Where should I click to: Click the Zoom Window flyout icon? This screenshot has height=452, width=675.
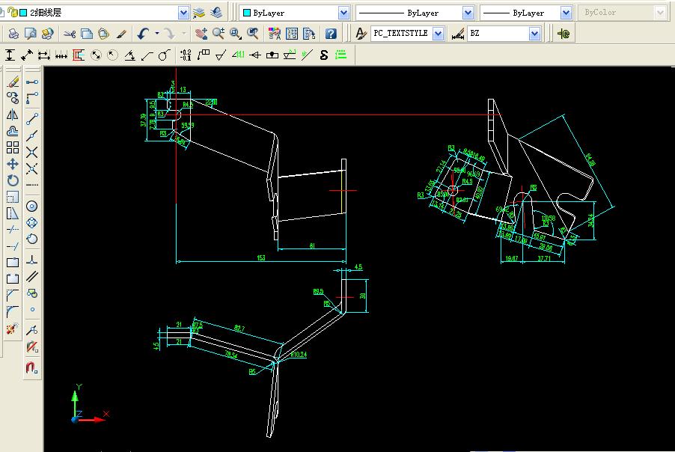[235, 33]
